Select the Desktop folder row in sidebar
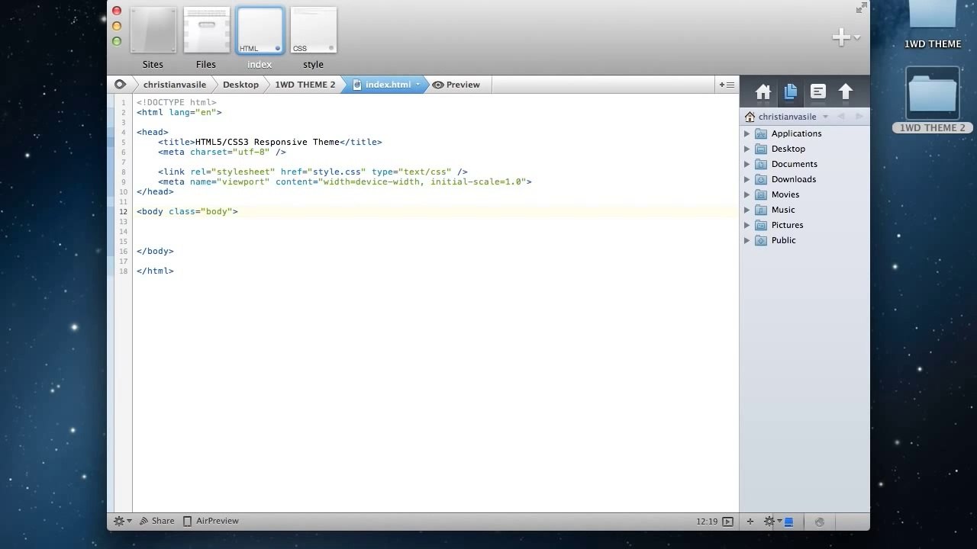 pyautogui.click(x=804, y=149)
